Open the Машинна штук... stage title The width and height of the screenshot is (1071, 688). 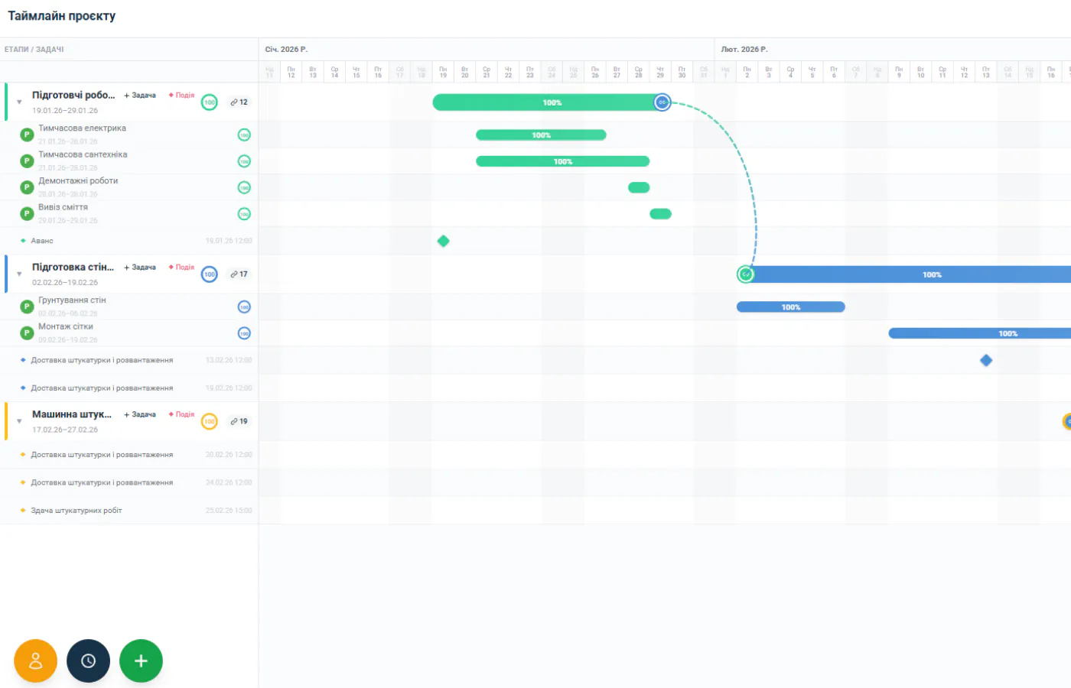pyautogui.click(x=72, y=414)
